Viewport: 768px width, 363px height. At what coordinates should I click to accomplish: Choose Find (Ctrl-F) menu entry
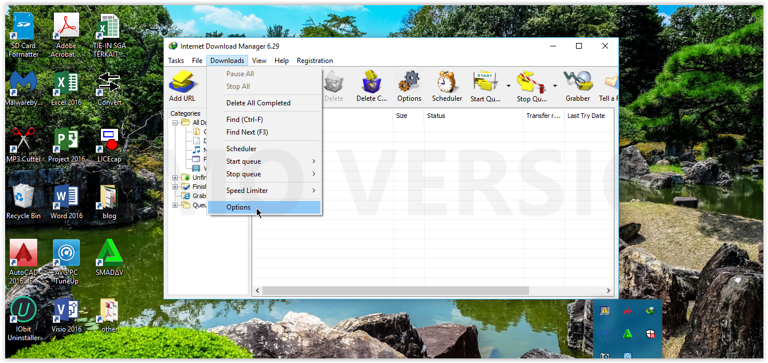[x=264, y=120]
